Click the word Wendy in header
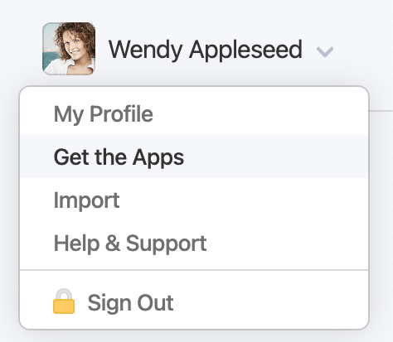This screenshot has width=393, height=342. click(145, 51)
